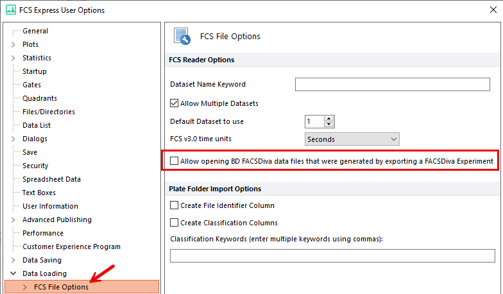Image resolution: width=503 pixels, height=294 pixels.
Task: Enable Create Classification Columns option
Action: click(x=175, y=223)
